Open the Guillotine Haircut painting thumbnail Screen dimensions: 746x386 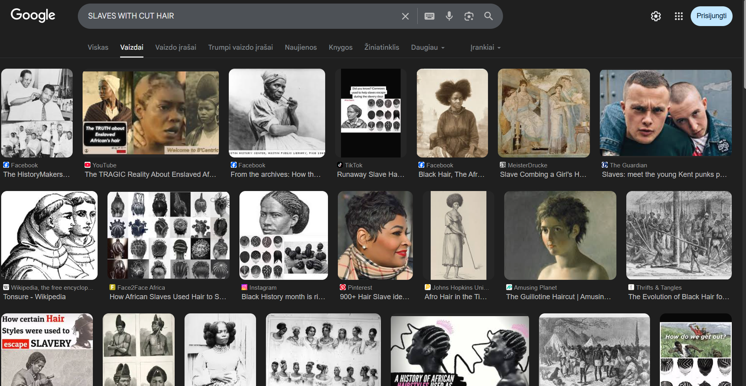pos(560,236)
